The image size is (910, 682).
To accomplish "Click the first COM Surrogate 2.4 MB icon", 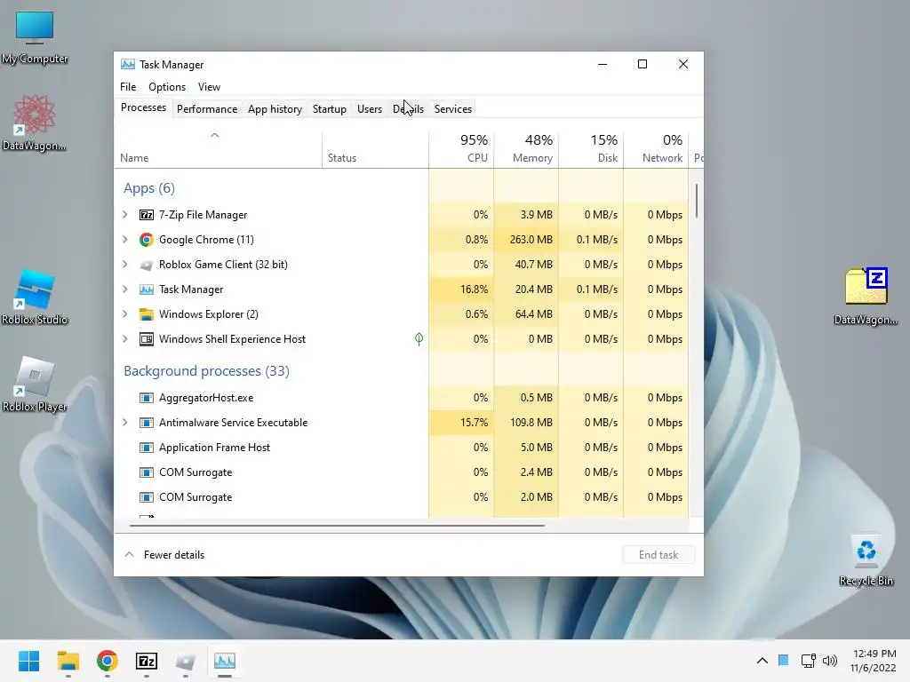I will pyautogui.click(x=147, y=472).
